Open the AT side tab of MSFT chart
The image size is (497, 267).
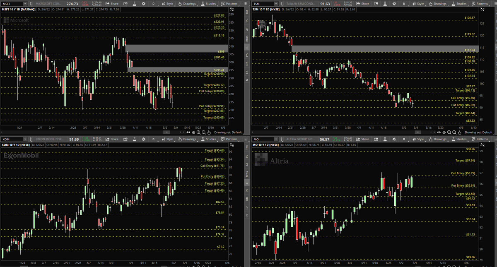(x=246, y=29)
